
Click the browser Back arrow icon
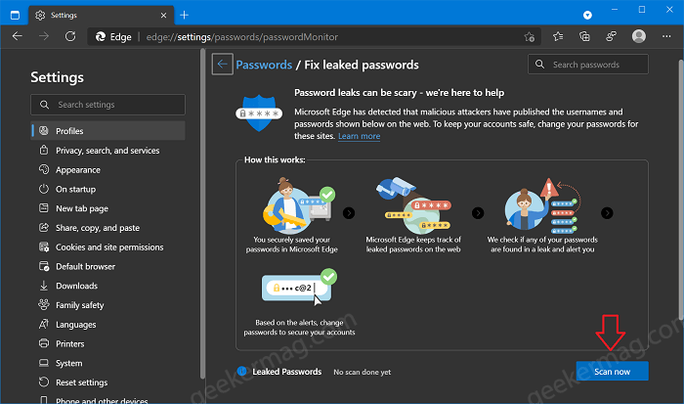click(17, 37)
